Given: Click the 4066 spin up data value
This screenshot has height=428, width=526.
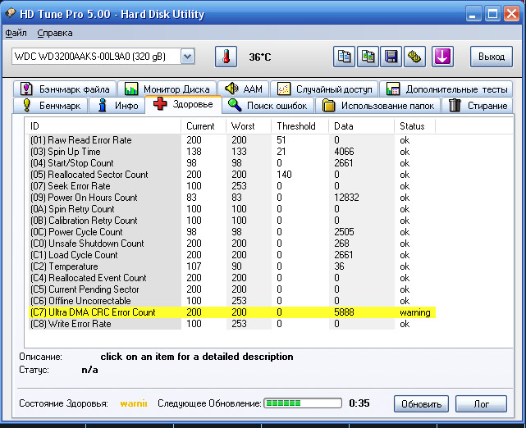Looking at the screenshot, I should click(344, 152).
